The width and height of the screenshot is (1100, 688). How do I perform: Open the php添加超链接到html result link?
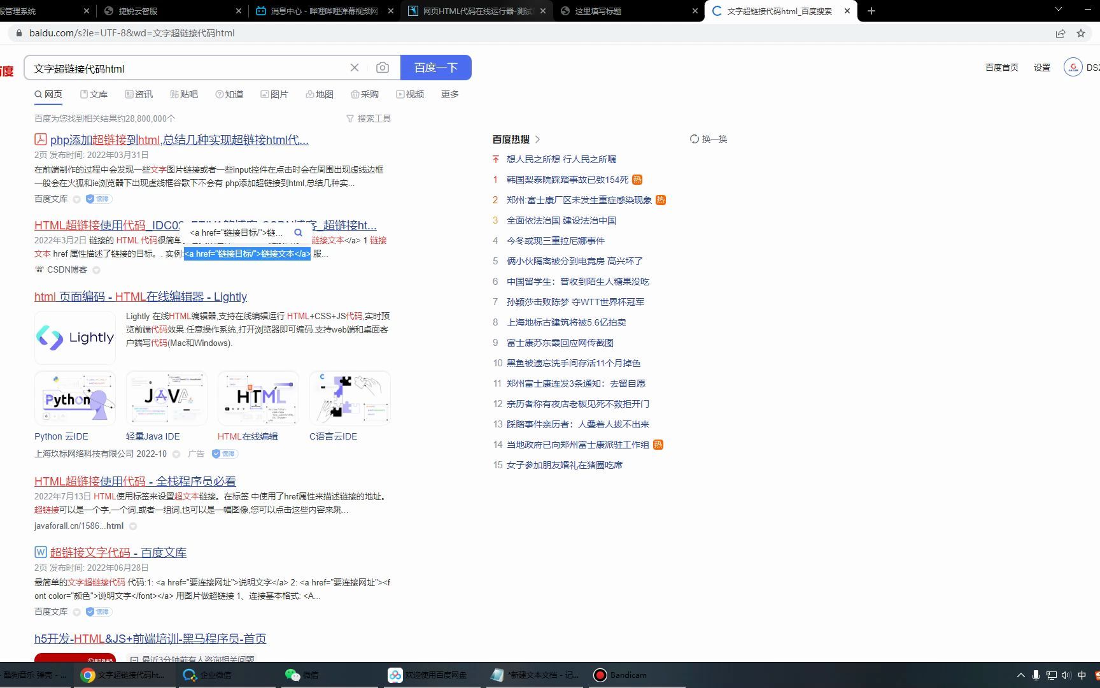[180, 140]
